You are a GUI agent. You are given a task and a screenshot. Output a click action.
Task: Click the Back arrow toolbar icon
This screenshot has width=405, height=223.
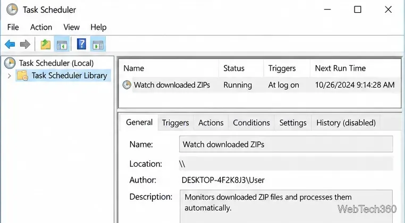pyautogui.click(x=10, y=45)
